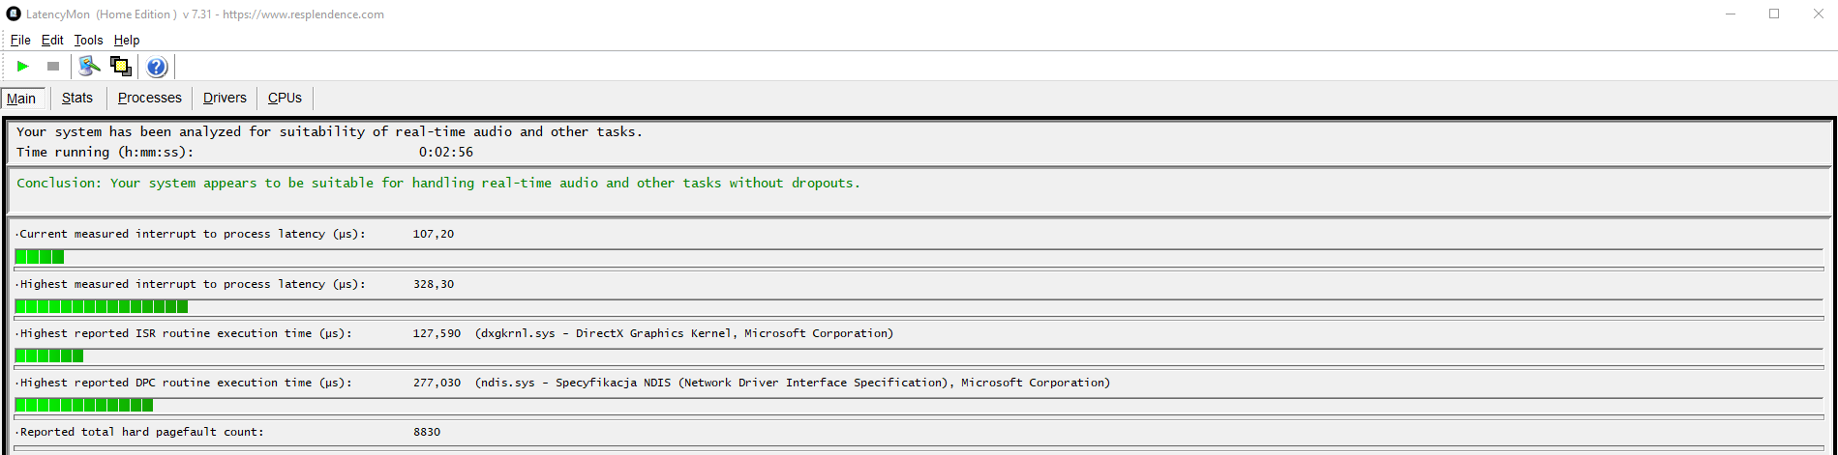The height and width of the screenshot is (455, 1838).
Task: Open help with the blue question mark icon
Action: pyautogui.click(x=157, y=67)
